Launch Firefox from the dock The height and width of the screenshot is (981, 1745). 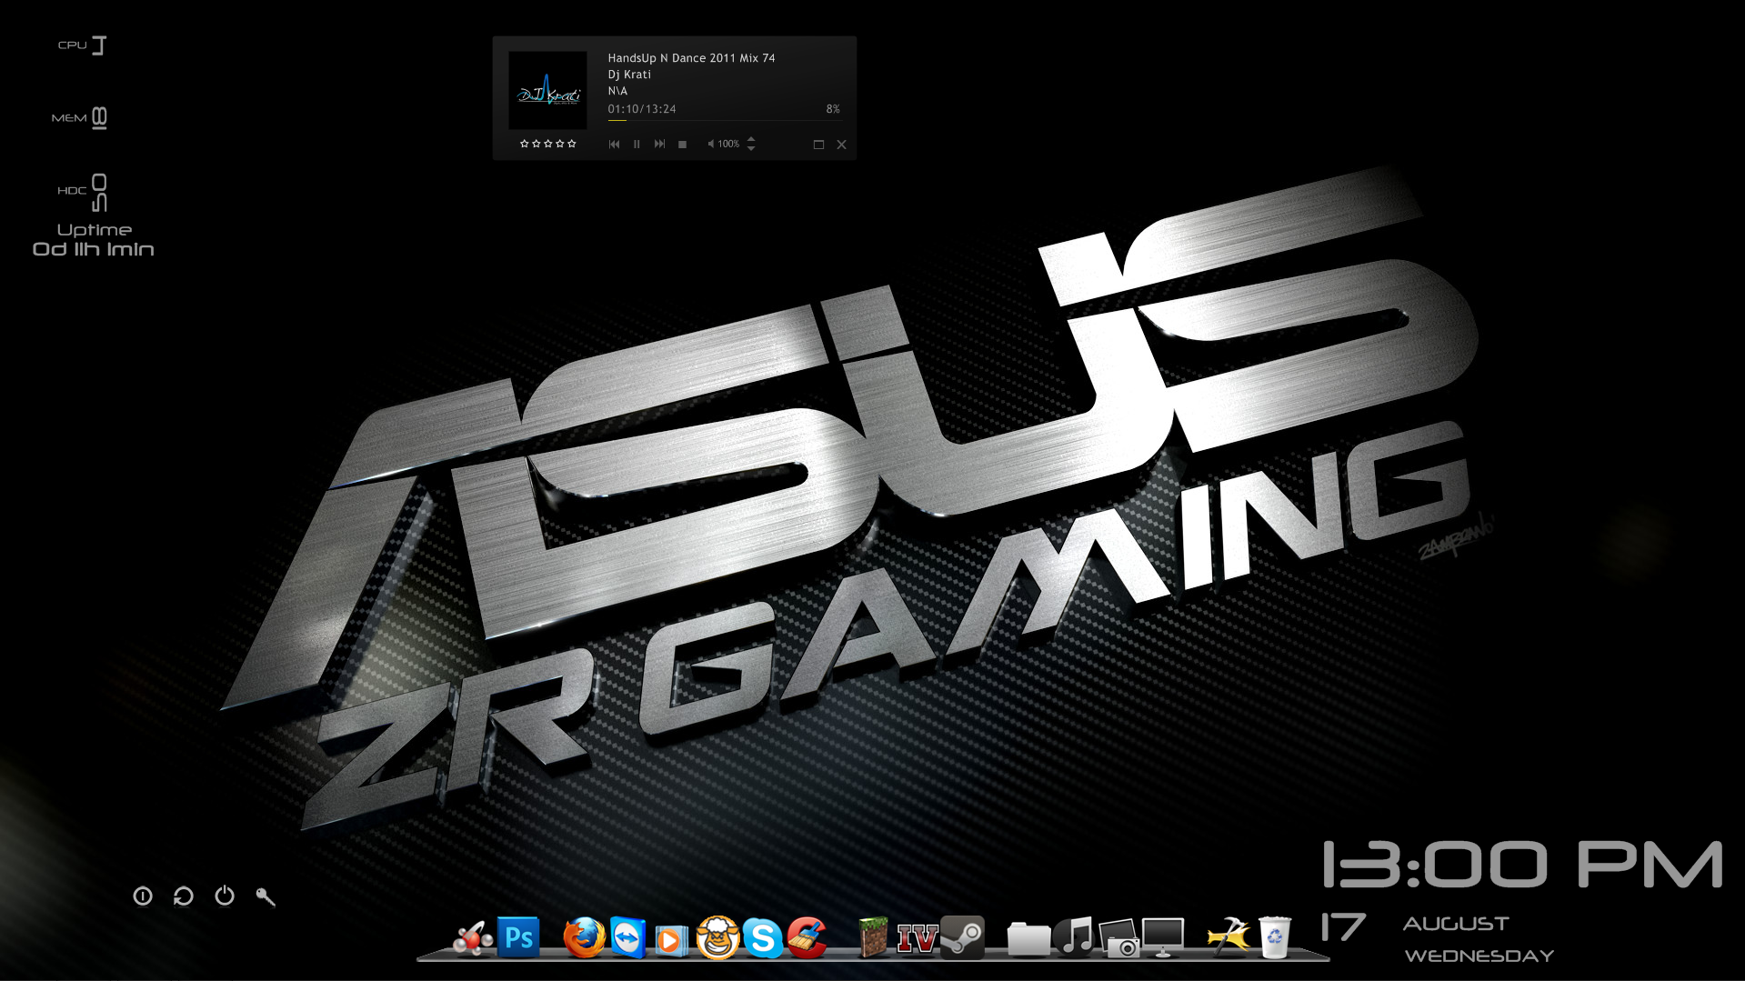[583, 937]
